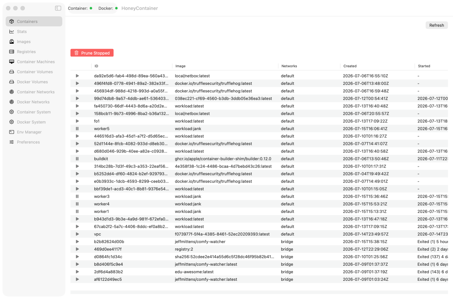Go to Container System section
This screenshot has width=453, height=299.
pyautogui.click(x=34, y=112)
